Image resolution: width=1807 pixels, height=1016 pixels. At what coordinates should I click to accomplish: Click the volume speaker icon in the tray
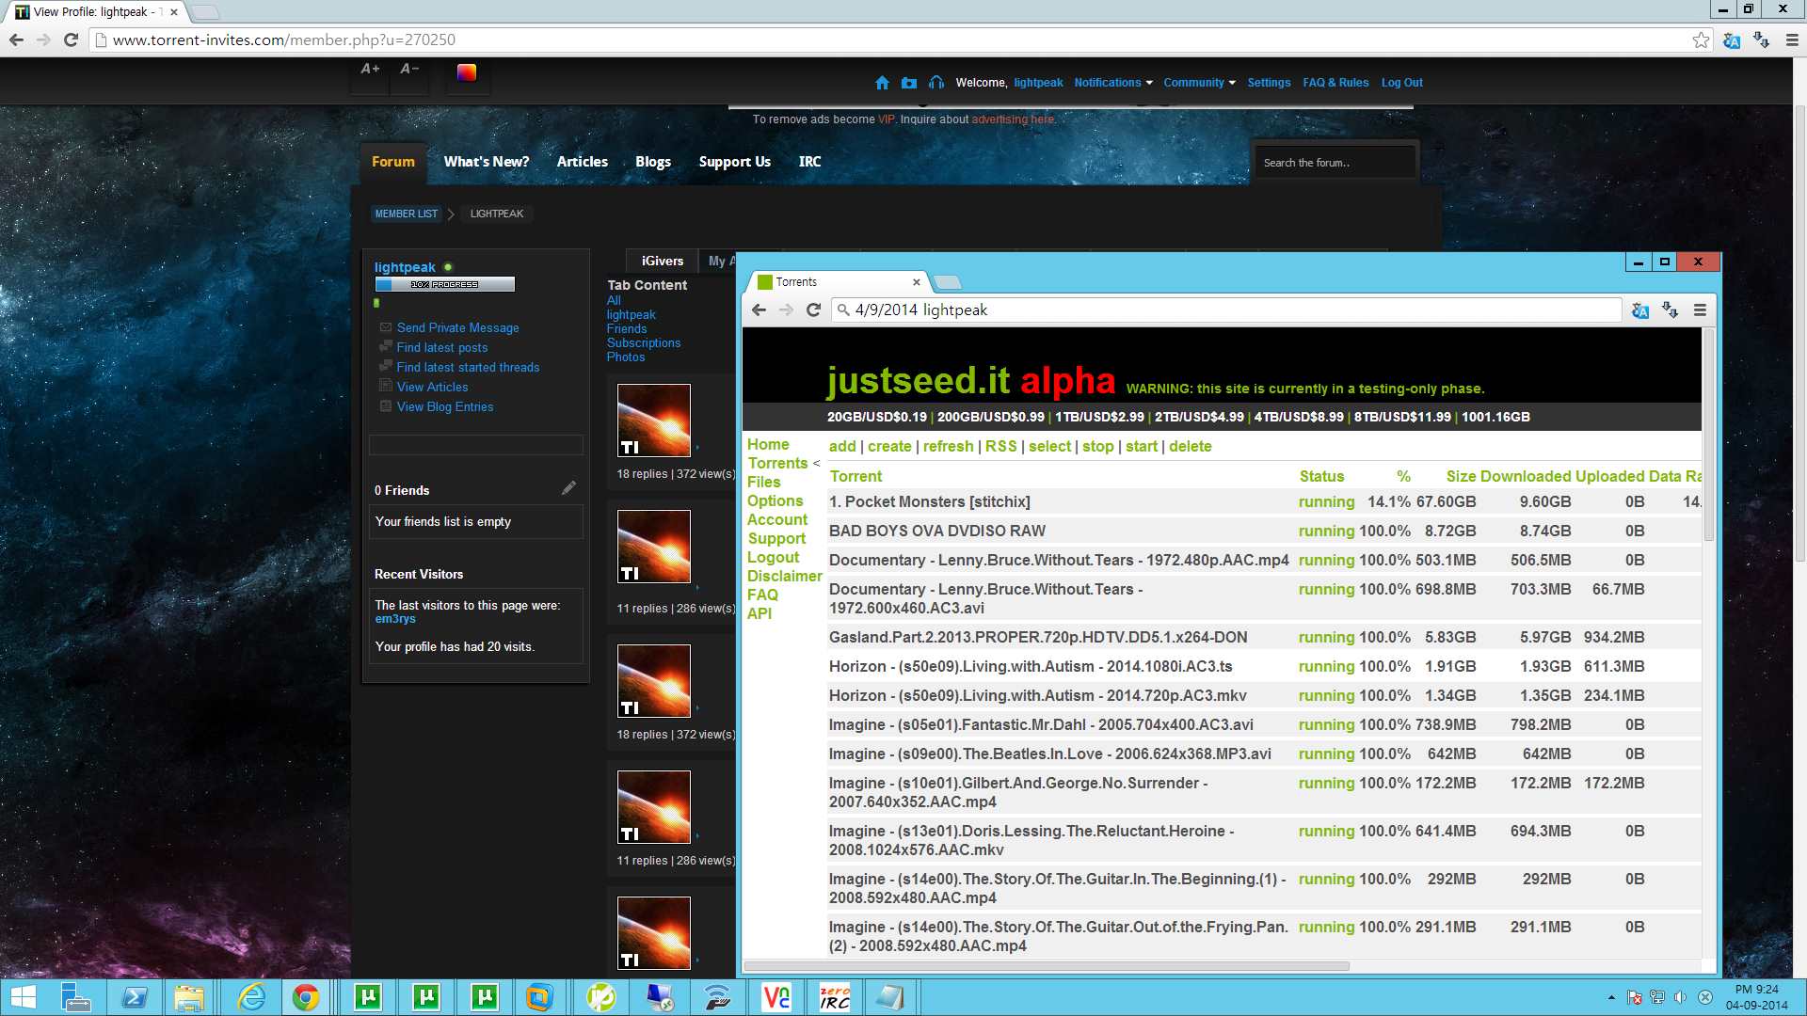click(1680, 997)
